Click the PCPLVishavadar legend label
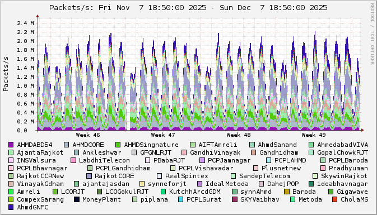This screenshot has width=377, height=215. coord(206,168)
